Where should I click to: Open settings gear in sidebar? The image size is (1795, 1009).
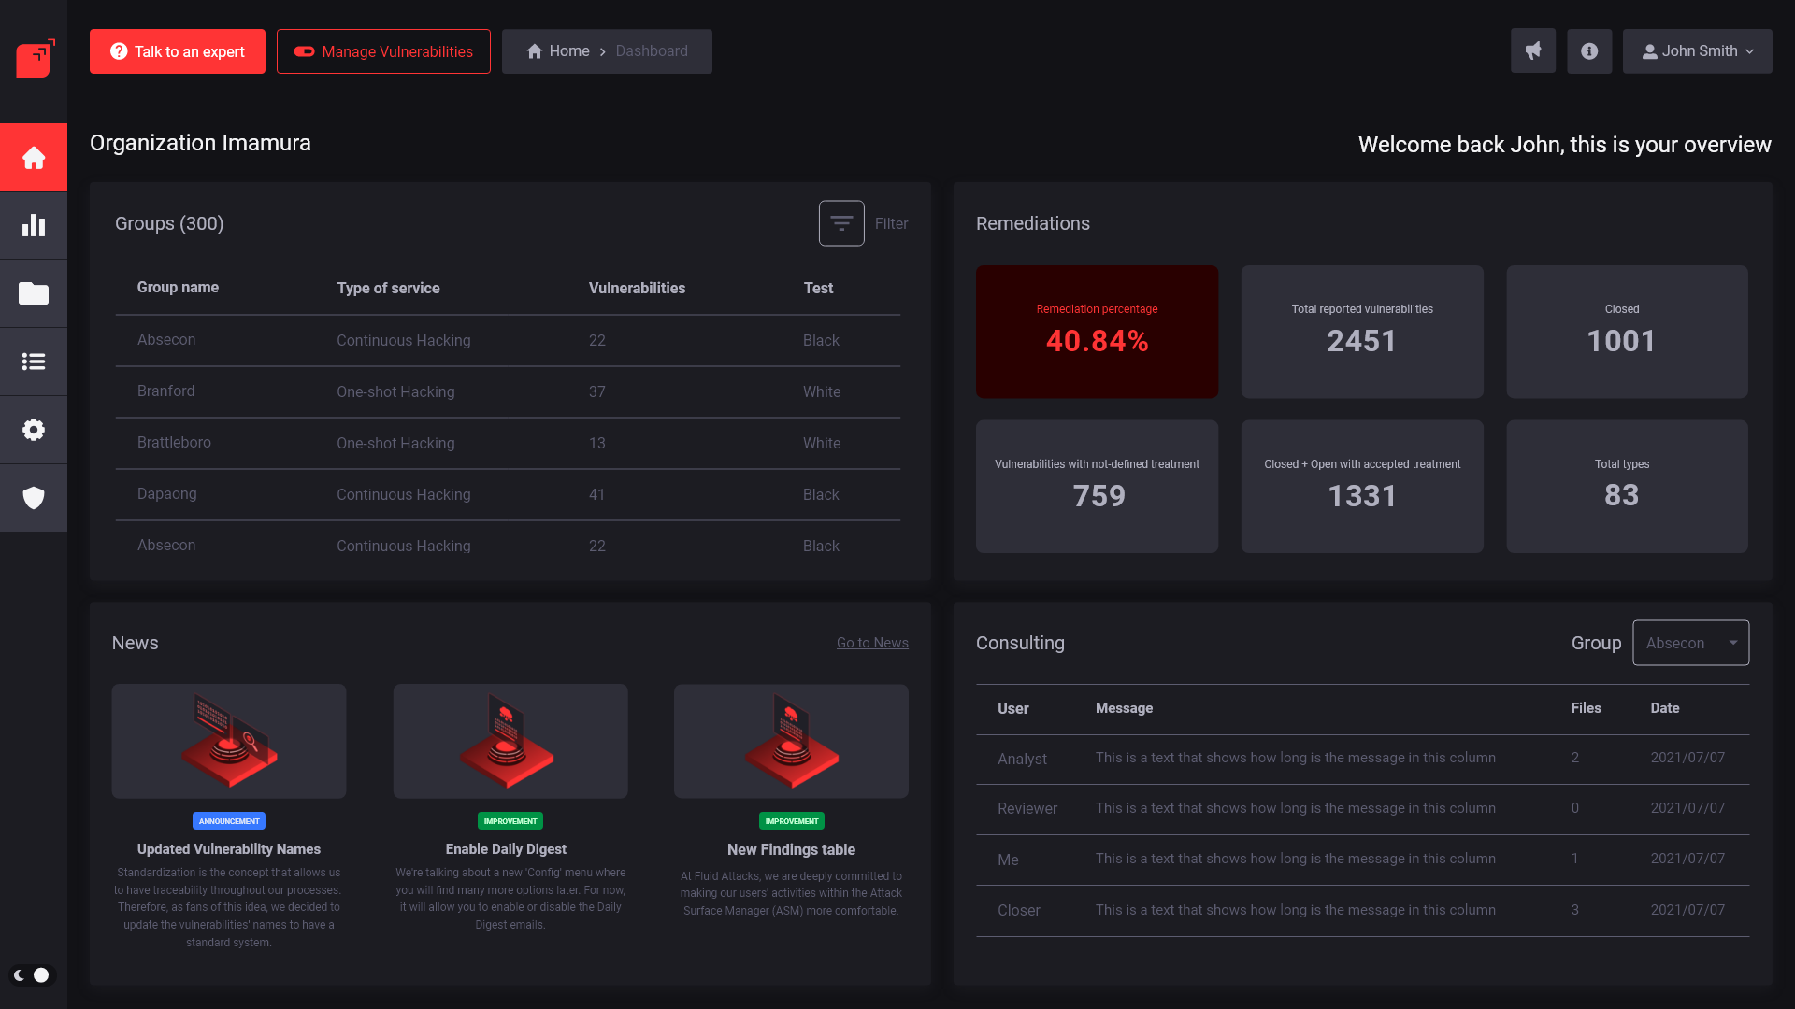pos(34,430)
